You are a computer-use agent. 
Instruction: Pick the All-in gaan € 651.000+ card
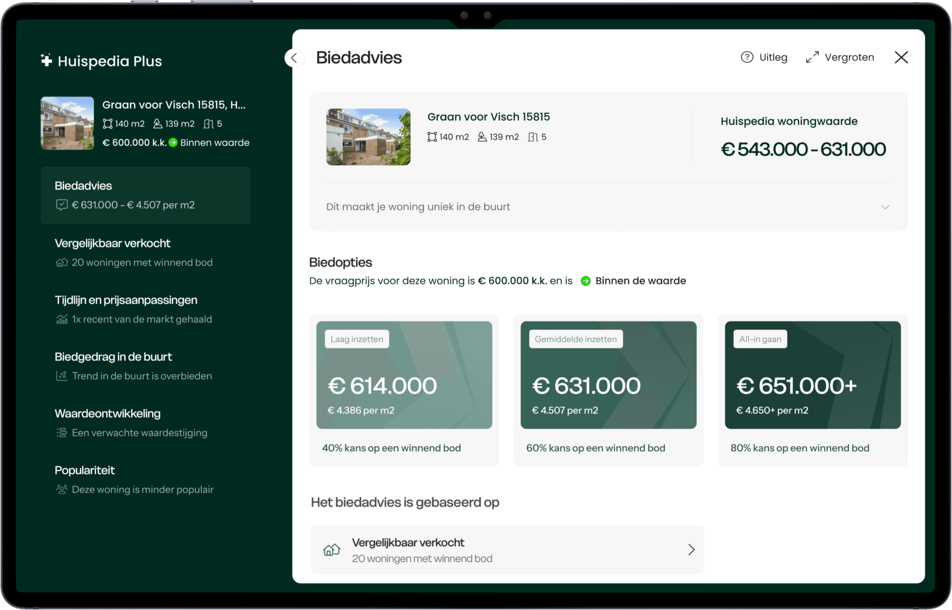(812, 375)
